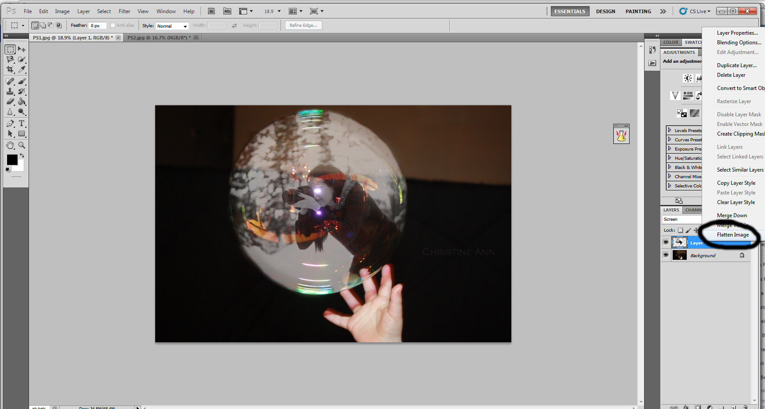This screenshot has height=409, width=765.
Task: Select the Crop tool
Action: pos(11,70)
